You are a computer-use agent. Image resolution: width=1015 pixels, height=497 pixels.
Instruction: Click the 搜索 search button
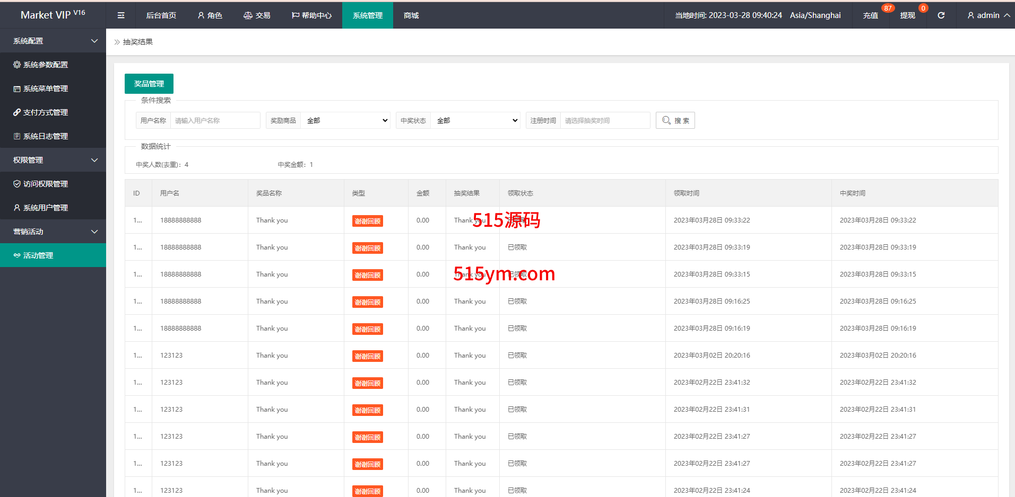pos(675,120)
